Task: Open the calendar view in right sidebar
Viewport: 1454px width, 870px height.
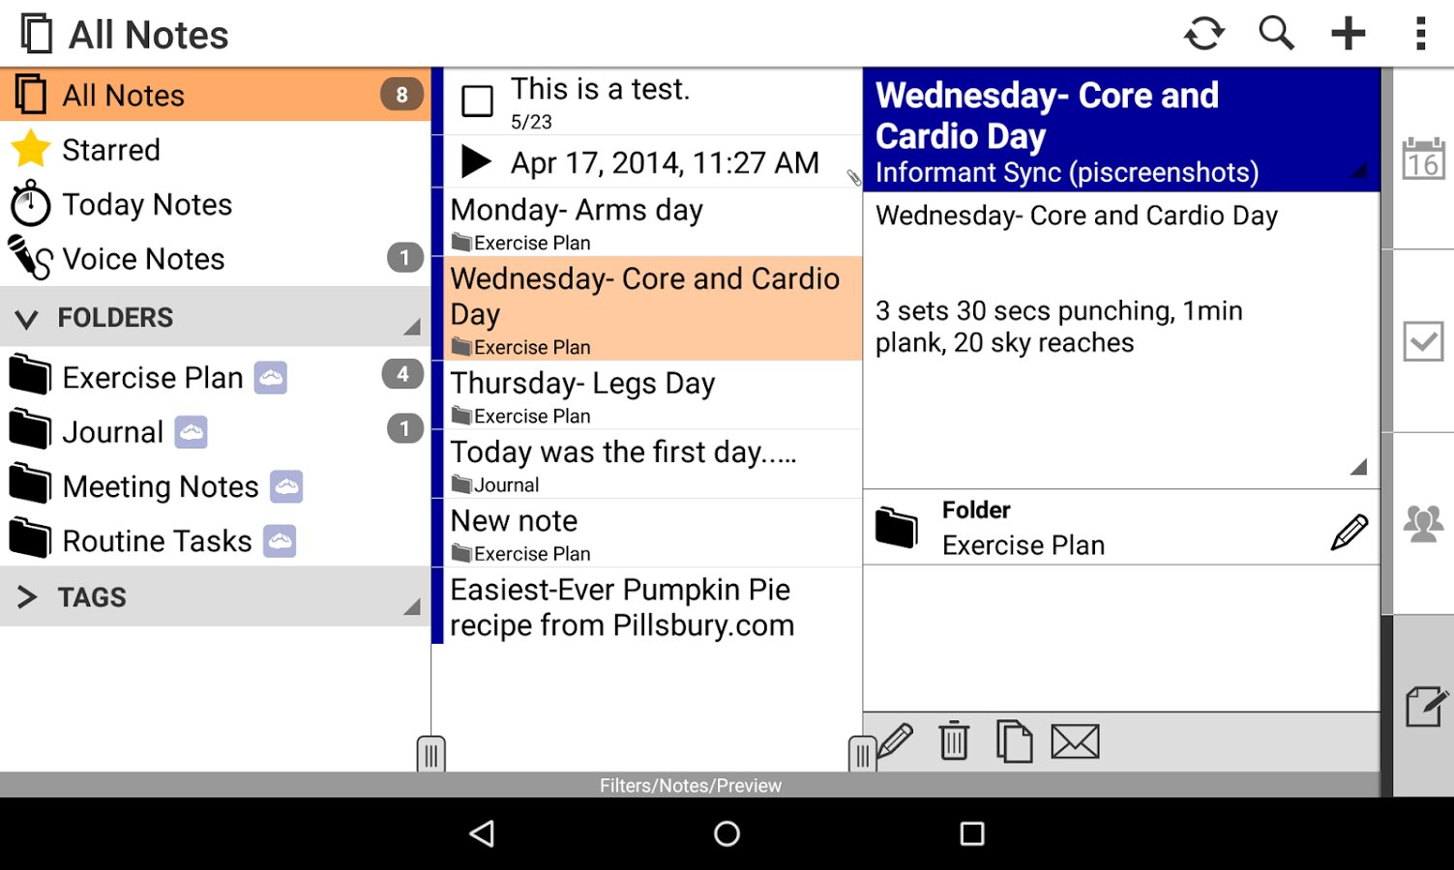Action: pos(1423,159)
